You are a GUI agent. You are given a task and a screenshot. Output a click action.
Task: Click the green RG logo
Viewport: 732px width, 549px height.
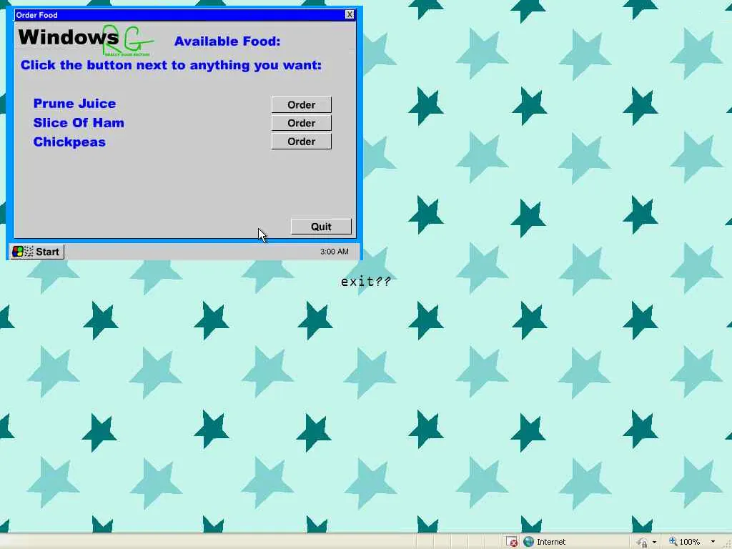[x=127, y=41]
